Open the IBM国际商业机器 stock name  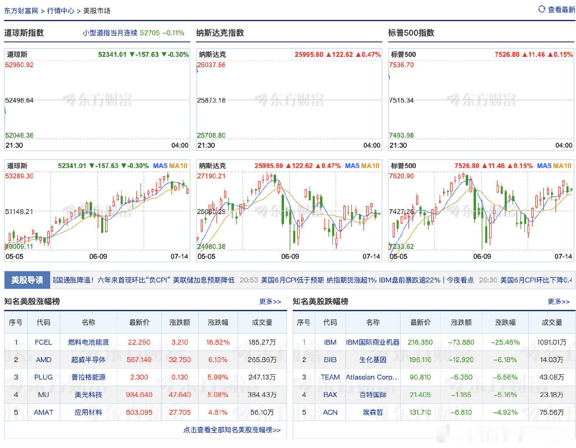(373, 342)
